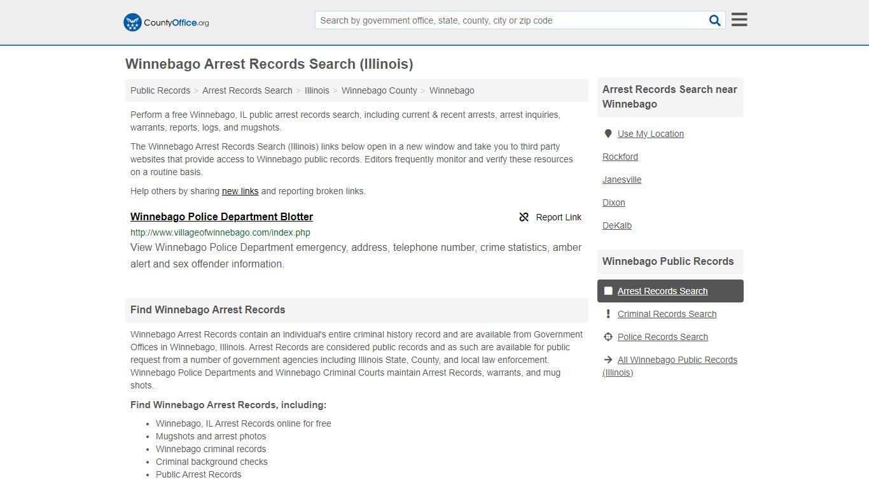869x489 pixels.
Task: Open Illinois breadcrumb link
Action: click(x=317, y=90)
